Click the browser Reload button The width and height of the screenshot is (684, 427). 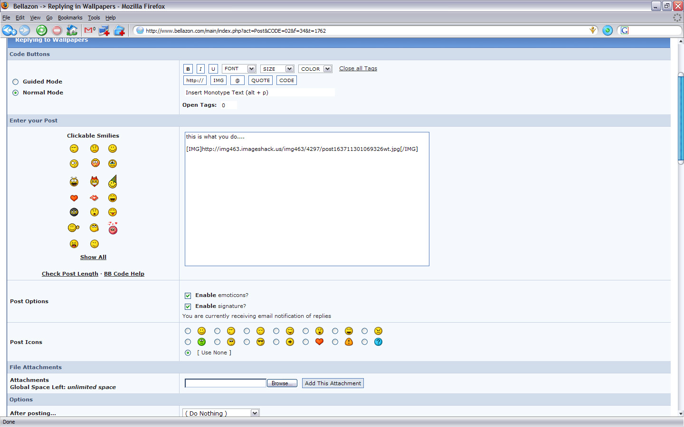(x=42, y=30)
